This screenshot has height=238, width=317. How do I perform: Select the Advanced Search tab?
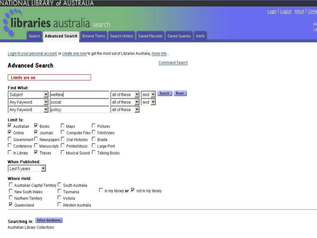click(x=61, y=36)
